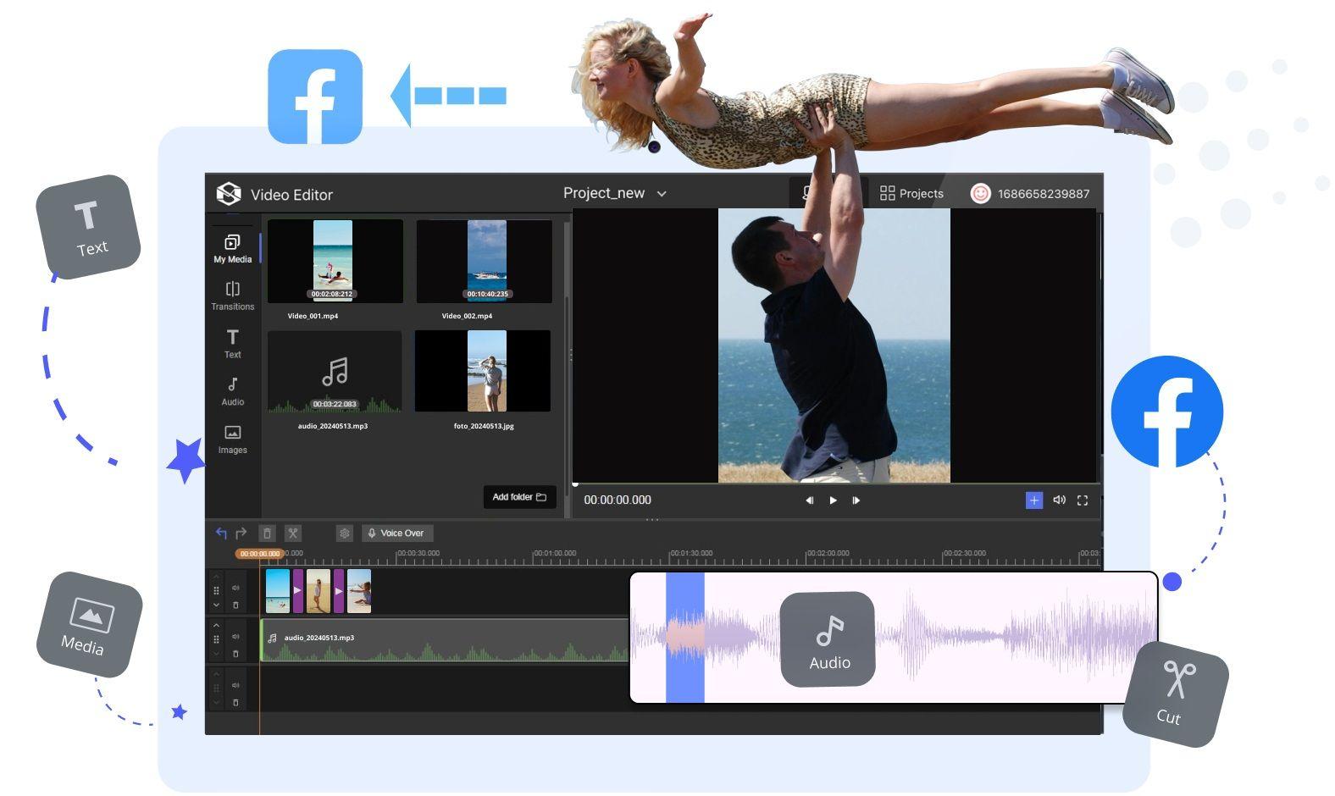This screenshot has height=796, width=1335.
Task: Select the first beach clip on the timeline
Action: click(x=278, y=590)
